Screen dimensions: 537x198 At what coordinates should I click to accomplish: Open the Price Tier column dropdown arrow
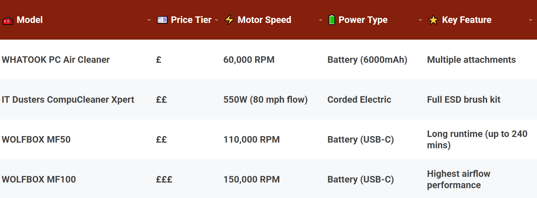[217, 20]
